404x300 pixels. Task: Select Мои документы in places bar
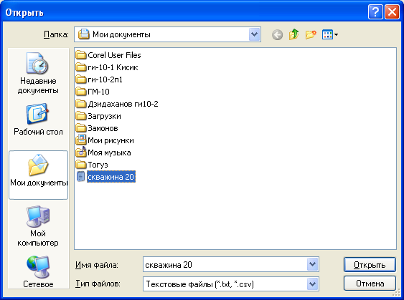[38, 175]
